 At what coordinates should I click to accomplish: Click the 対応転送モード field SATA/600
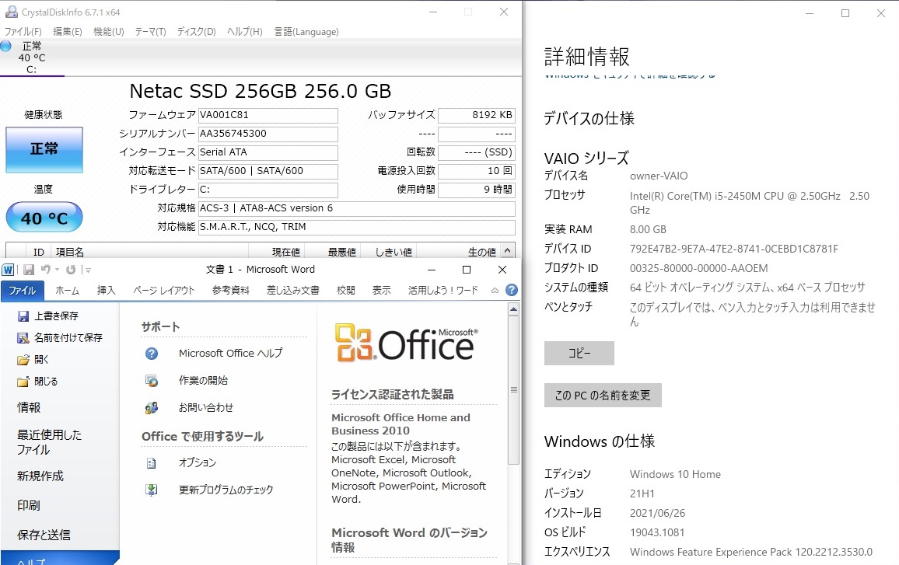[x=268, y=171]
